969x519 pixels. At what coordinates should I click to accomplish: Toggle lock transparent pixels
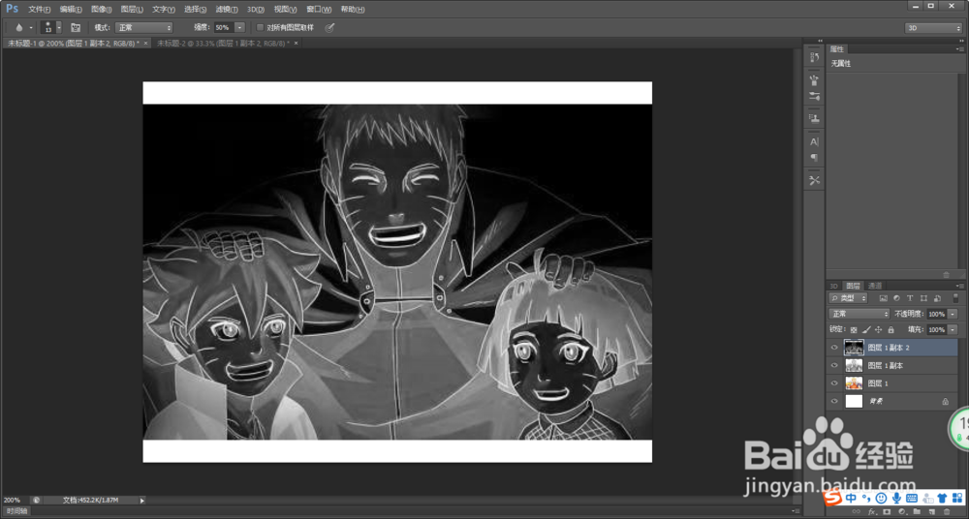(854, 330)
